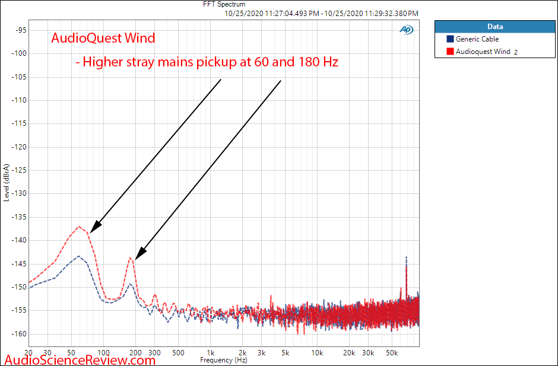
Task: Click the Level (dBrA) axis label
Action: point(7,183)
